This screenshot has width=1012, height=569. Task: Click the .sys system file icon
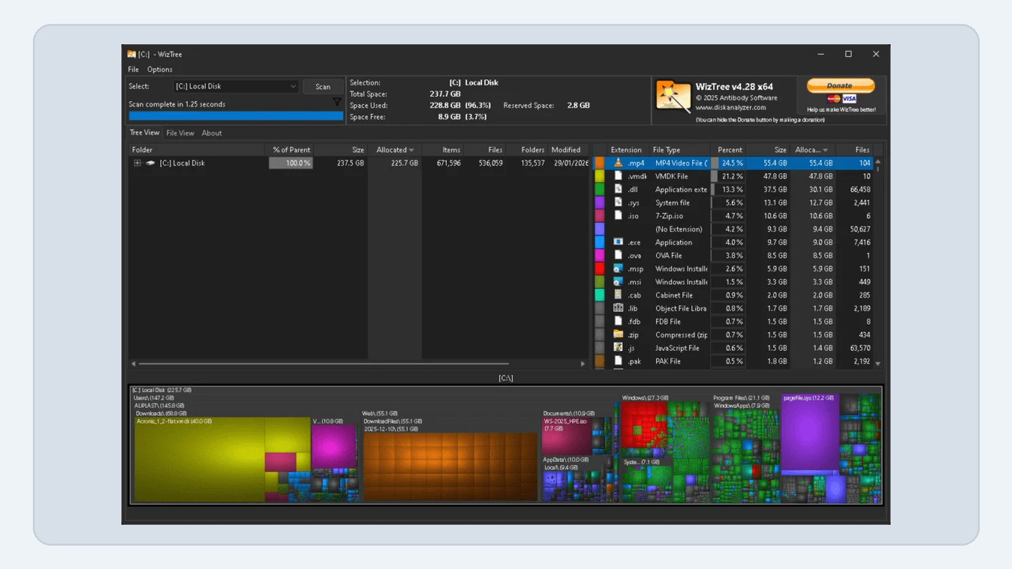[618, 202]
